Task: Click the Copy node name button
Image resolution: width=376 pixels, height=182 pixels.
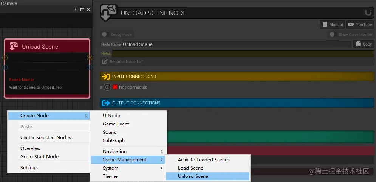Action: tap(364, 44)
